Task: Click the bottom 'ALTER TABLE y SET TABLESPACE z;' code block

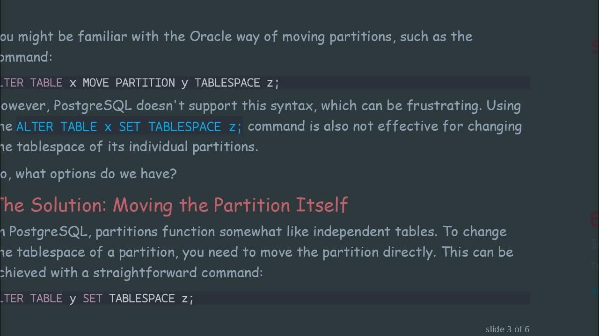Action: pos(96,299)
